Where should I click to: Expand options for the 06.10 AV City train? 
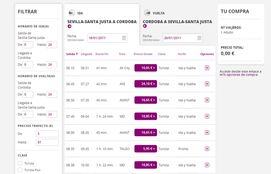(207, 68)
